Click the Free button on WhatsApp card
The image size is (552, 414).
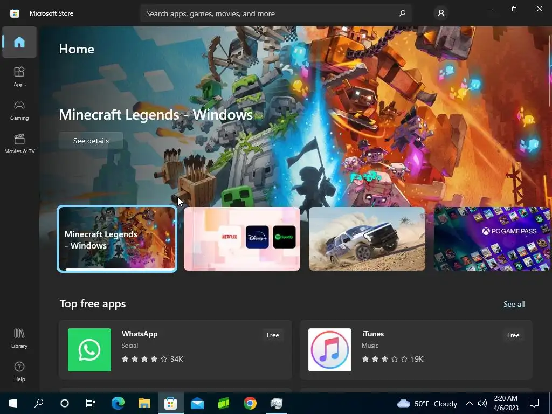tap(273, 335)
